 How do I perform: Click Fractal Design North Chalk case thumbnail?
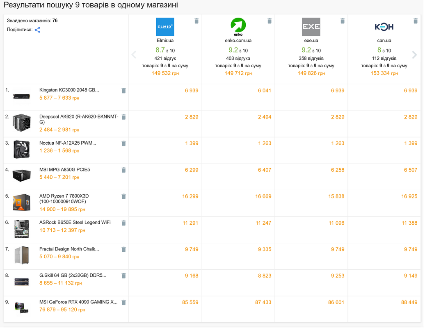click(21, 255)
